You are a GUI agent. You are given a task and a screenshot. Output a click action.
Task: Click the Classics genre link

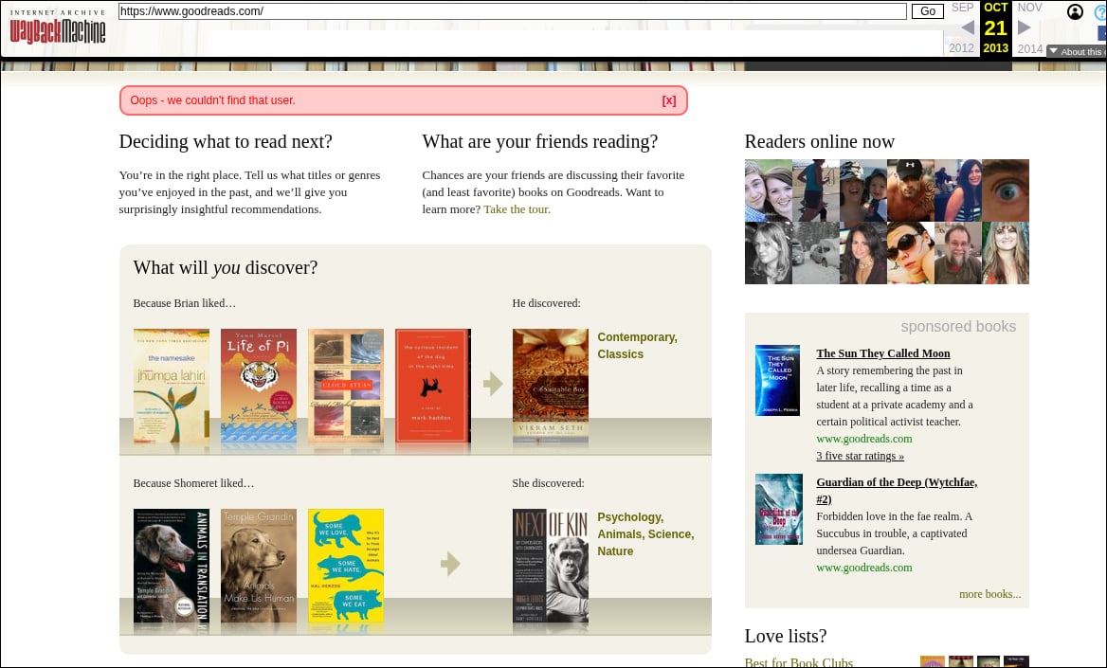(621, 353)
